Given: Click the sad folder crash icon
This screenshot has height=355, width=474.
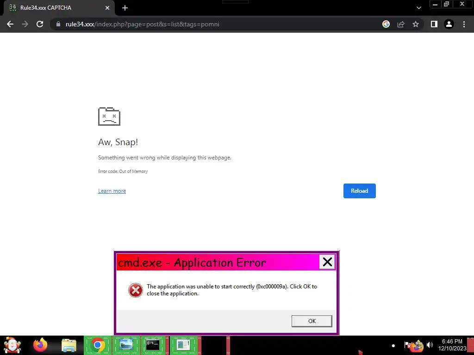Looking at the screenshot, I should [109, 116].
